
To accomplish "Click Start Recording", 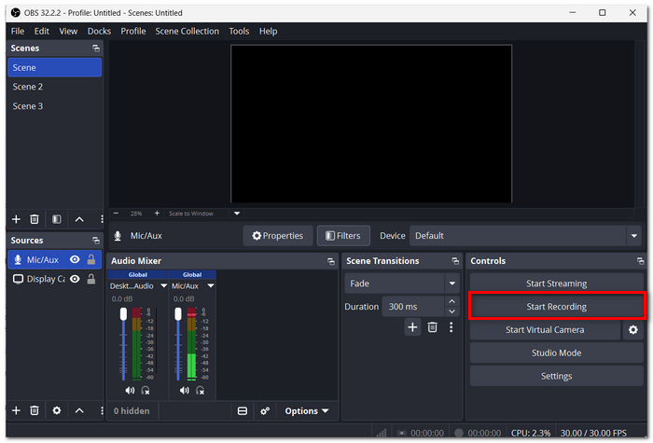I will click(556, 307).
